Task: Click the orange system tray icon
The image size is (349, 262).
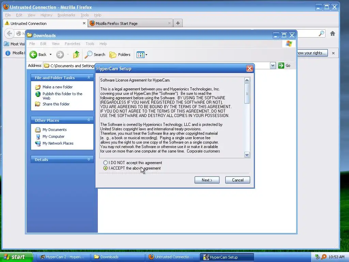Action: [x=324, y=257]
